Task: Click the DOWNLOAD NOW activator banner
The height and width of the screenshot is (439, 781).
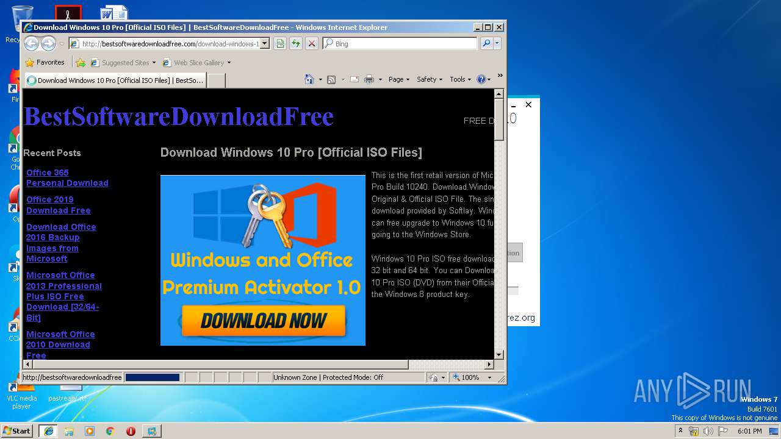Action: 263,260
